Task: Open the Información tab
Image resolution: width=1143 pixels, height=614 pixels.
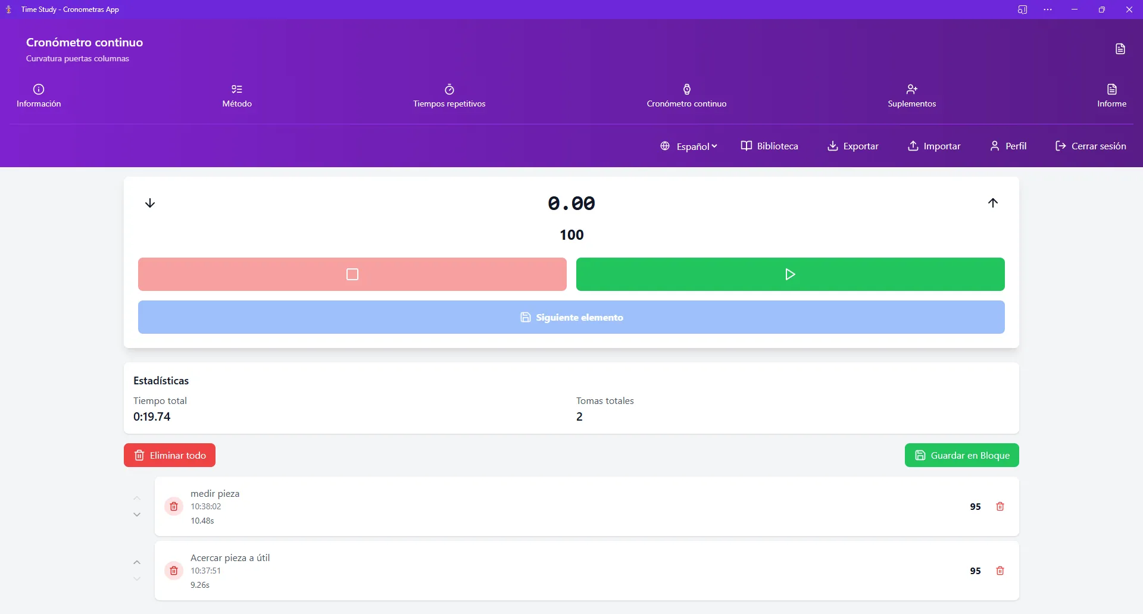Action: (x=39, y=96)
